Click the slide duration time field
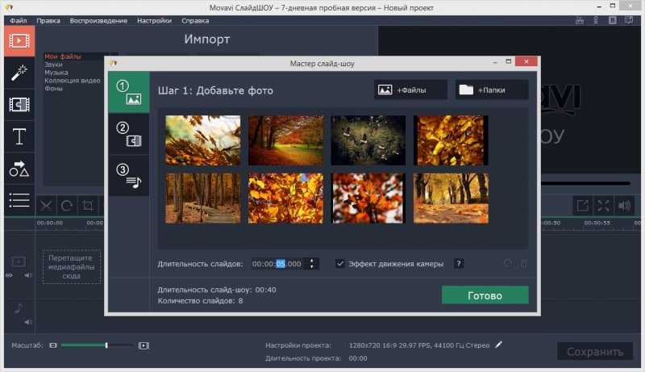The width and height of the screenshot is (645, 372). tap(280, 264)
